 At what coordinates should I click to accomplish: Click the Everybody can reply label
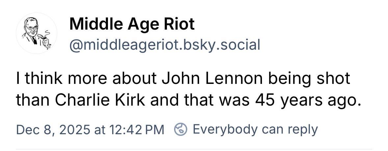click(x=255, y=129)
